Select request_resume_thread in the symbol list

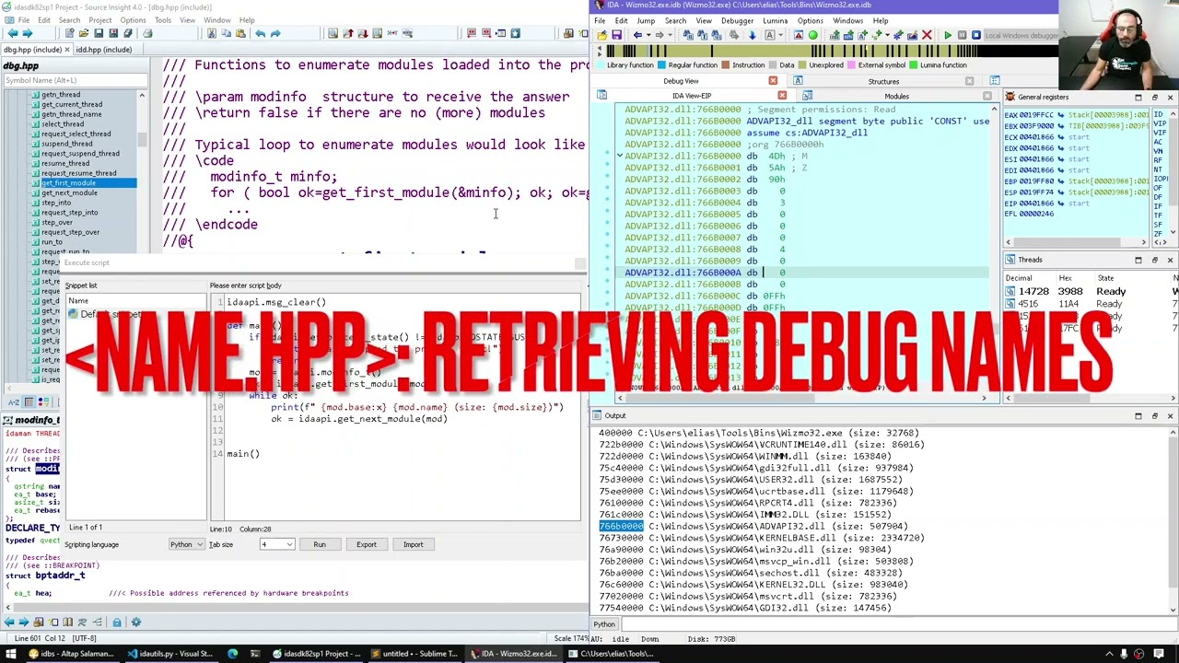(x=79, y=173)
